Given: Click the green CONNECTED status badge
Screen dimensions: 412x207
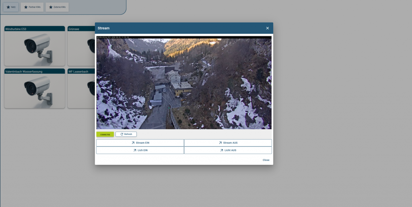Looking at the screenshot, I should click(x=105, y=134).
